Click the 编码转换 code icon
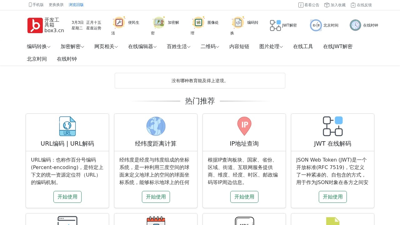The height and width of the screenshot is (225, 400). [238, 22]
